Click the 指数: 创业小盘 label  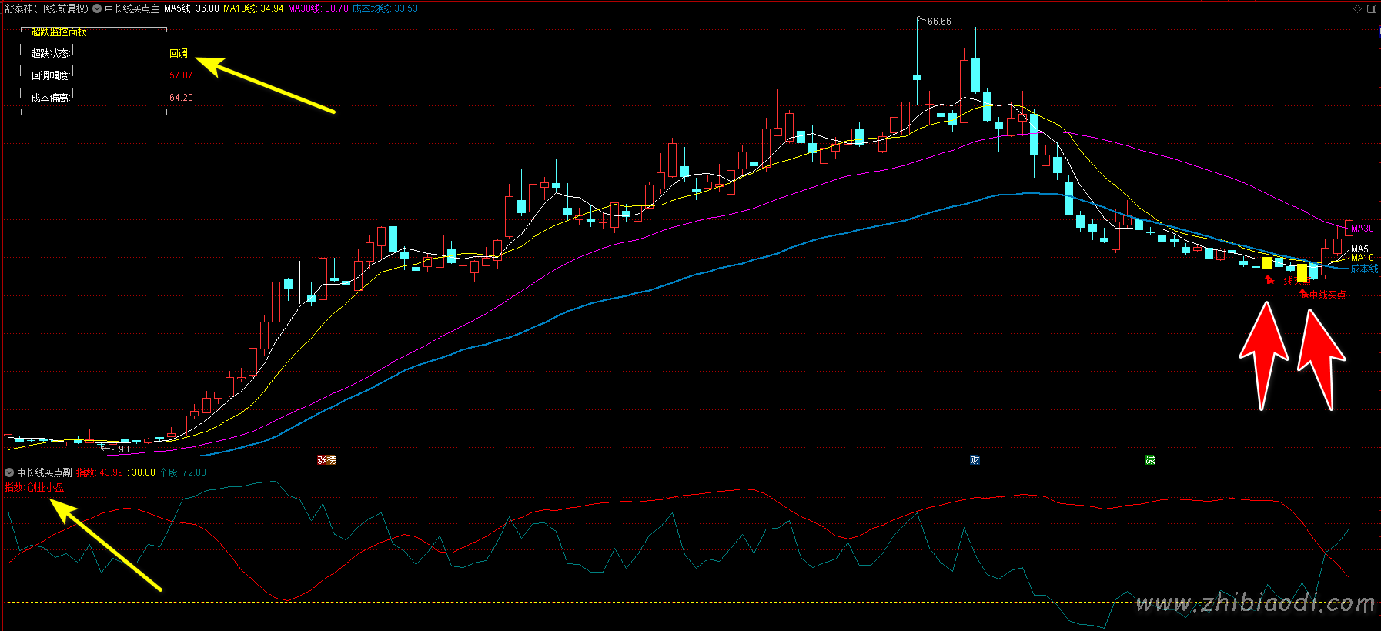35,487
